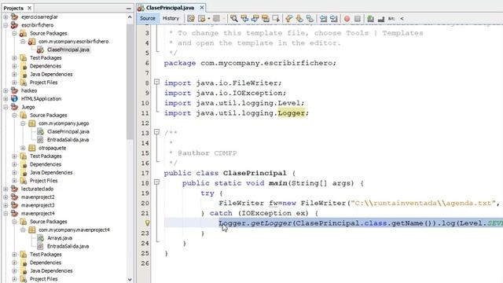
Task: Expand the ejercicioarreglar project node
Action: [x=6, y=17]
